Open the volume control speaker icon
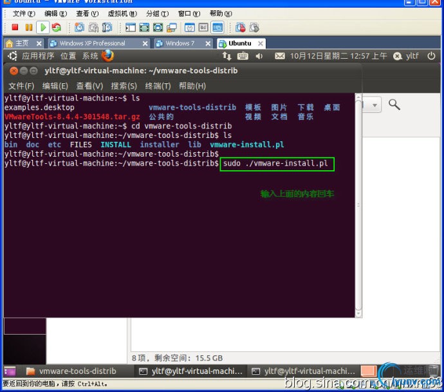 259,56
